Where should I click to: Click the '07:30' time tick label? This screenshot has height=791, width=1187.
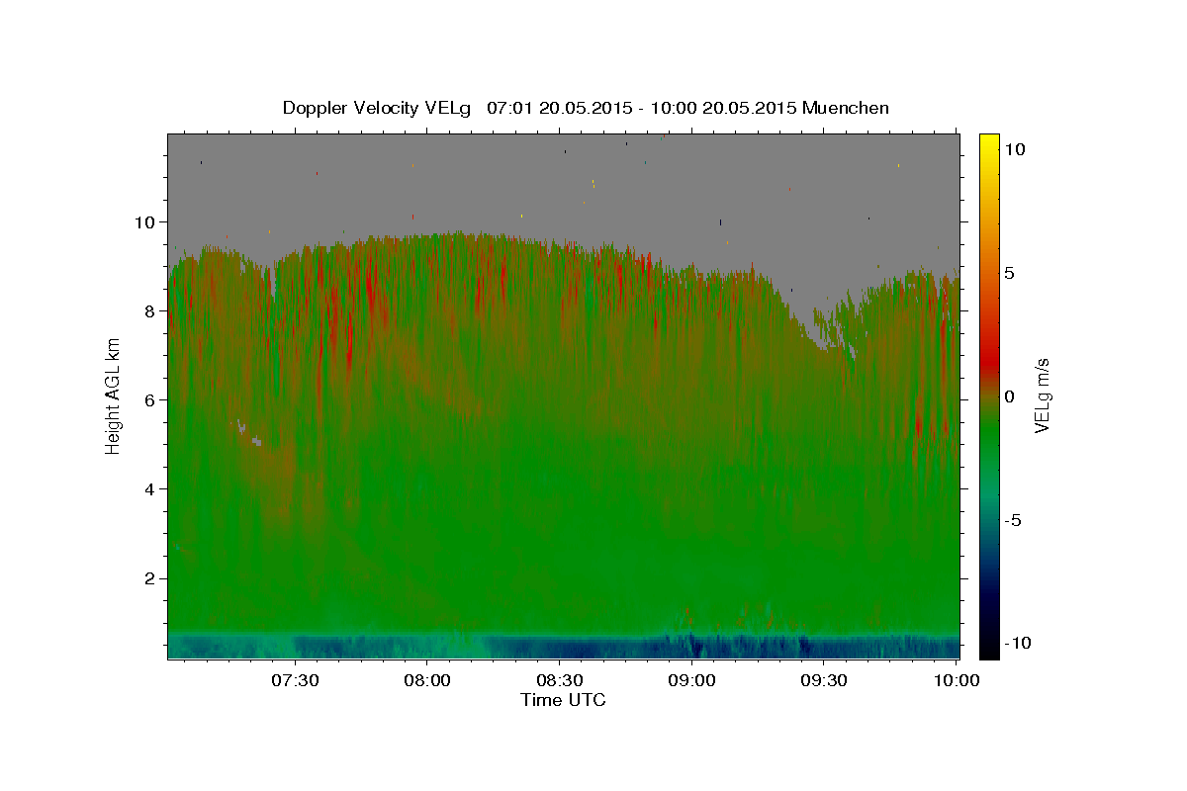pos(295,680)
